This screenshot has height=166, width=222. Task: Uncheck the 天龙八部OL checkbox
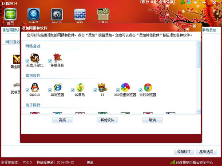click(x=28, y=61)
